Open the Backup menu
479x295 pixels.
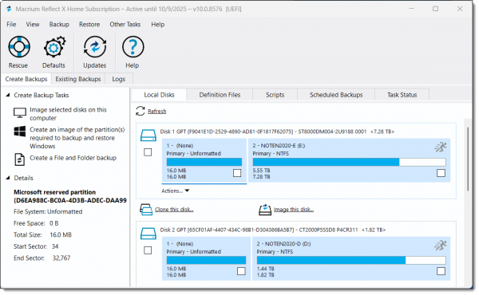(x=59, y=25)
